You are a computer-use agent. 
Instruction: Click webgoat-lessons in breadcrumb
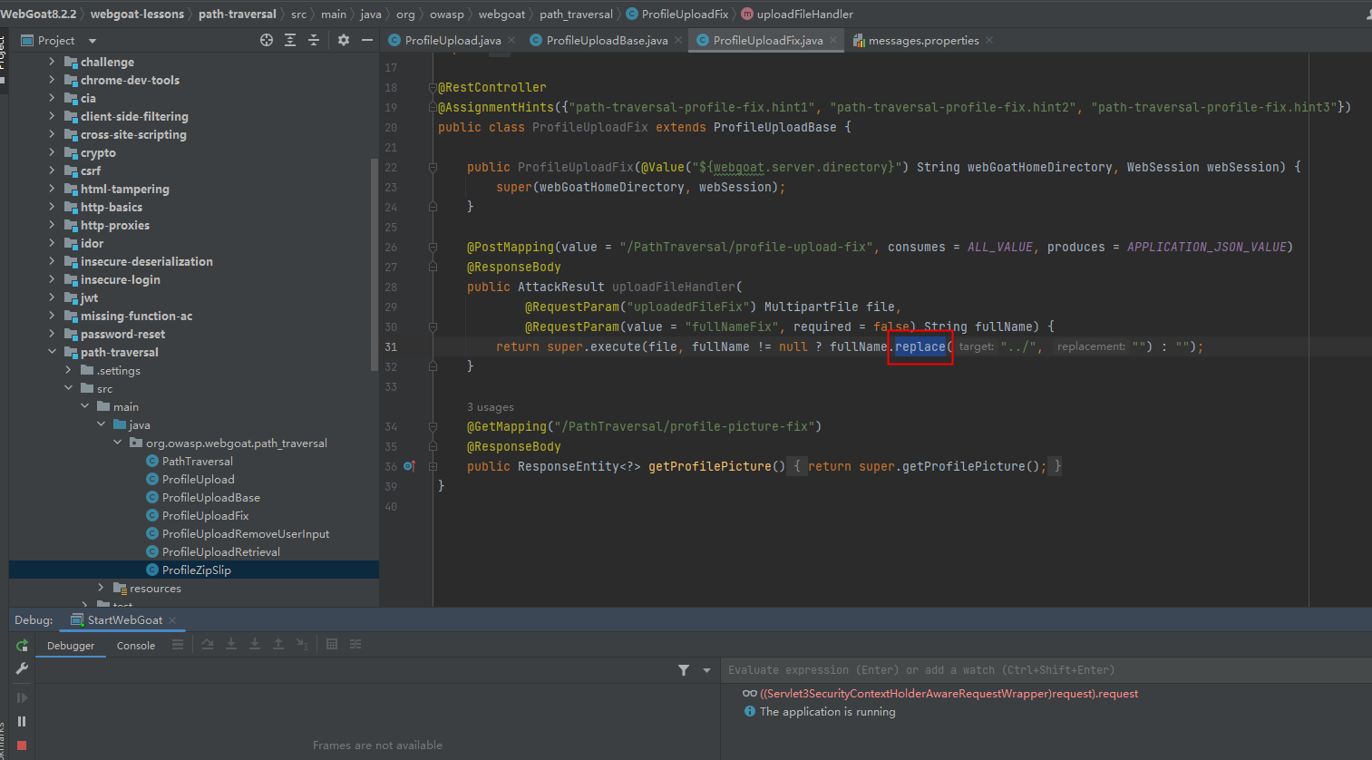tap(137, 14)
